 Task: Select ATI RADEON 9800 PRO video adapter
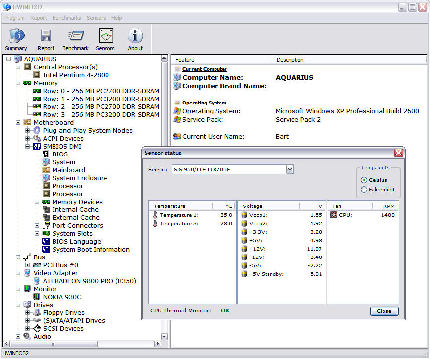point(89,281)
